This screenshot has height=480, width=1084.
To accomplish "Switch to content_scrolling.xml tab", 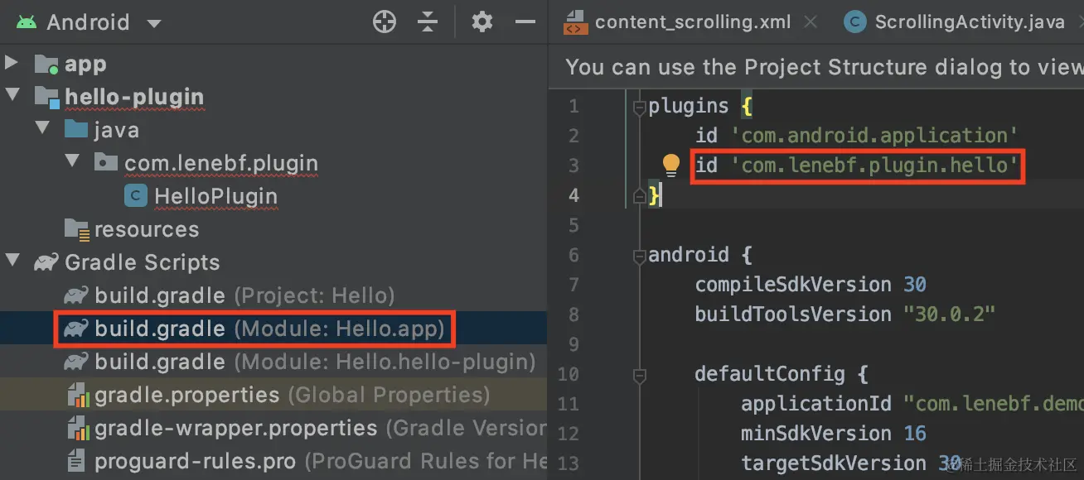I will click(693, 22).
